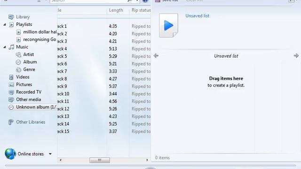Select the Track 5 row title
Screen dimensions: 301x169
click(x=62, y=56)
